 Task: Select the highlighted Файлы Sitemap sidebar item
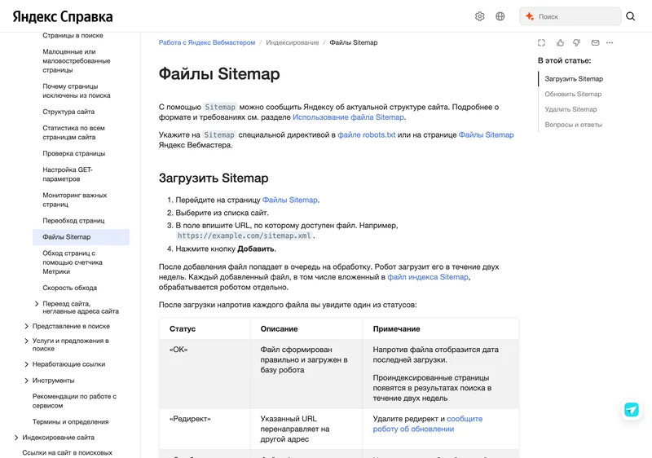click(81, 237)
